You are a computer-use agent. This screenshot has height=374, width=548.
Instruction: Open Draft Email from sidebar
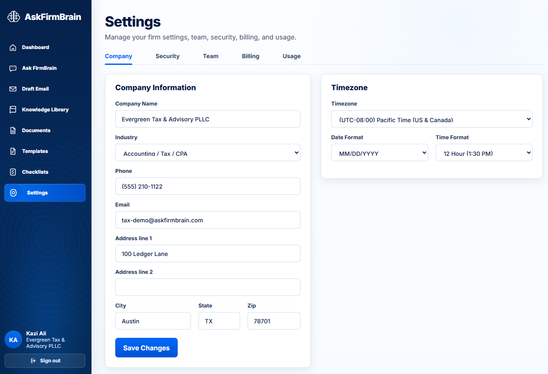point(45,89)
